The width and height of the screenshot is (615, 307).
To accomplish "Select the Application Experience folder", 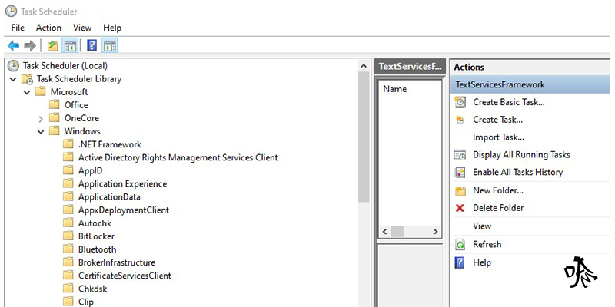I will pos(122,184).
